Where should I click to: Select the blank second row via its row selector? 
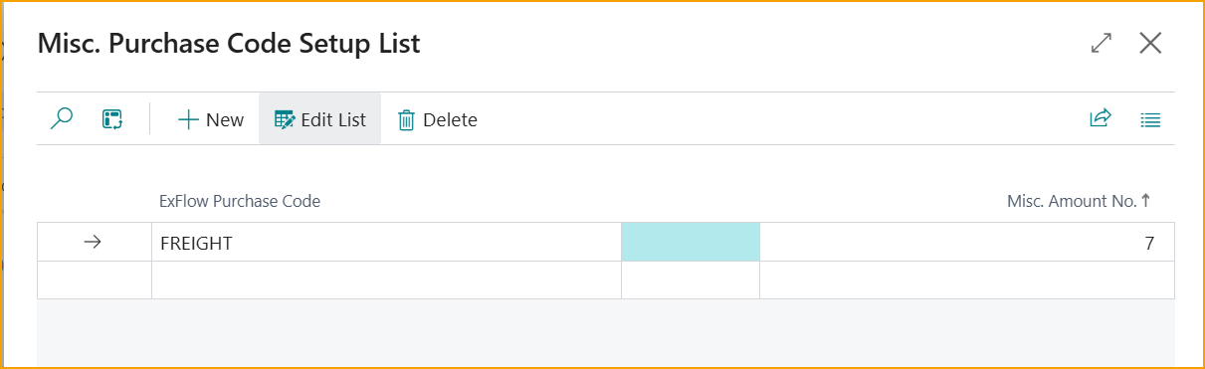pyautogui.click(x=95, y=279)
